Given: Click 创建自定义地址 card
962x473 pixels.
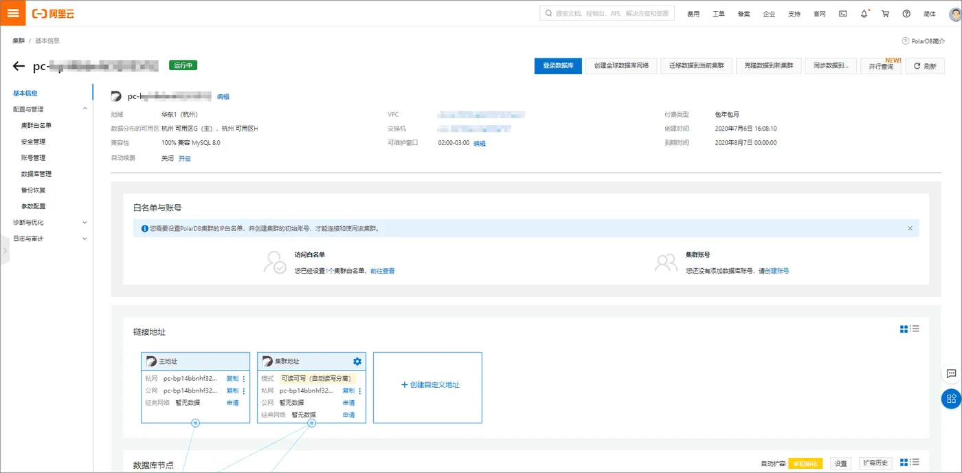Looking at the screenshot, I should [x=427, y=388].
